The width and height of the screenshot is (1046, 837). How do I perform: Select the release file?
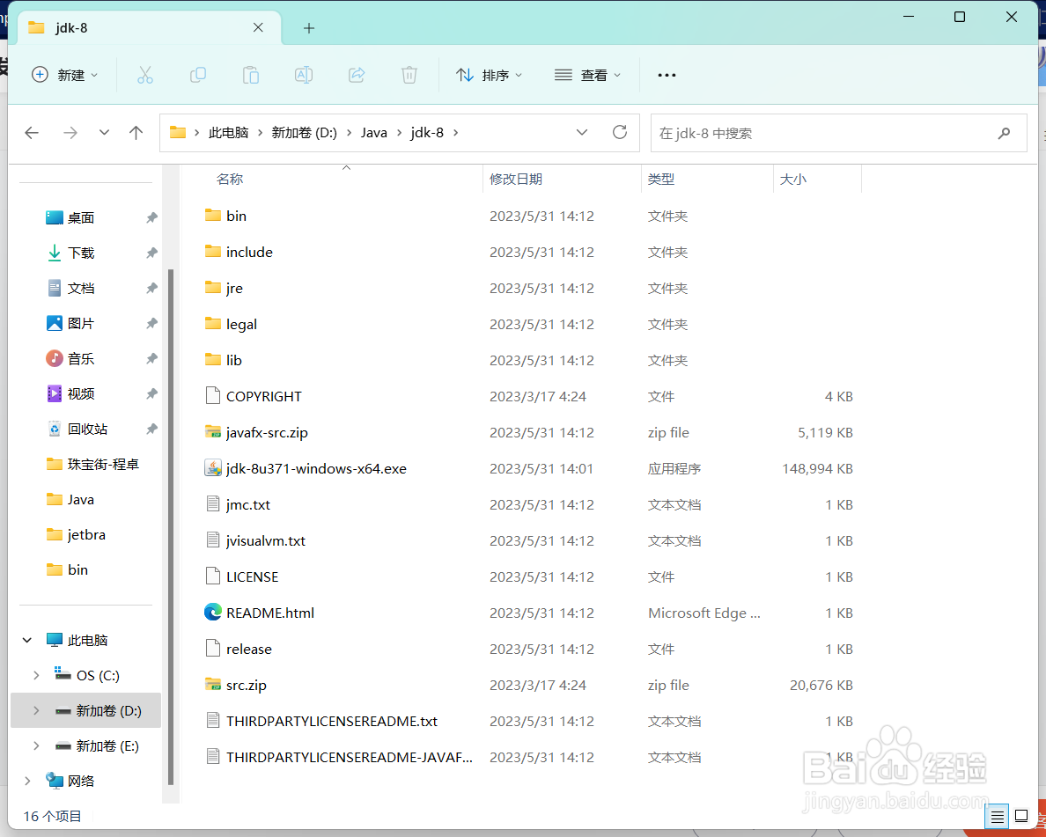coord(248,649)
